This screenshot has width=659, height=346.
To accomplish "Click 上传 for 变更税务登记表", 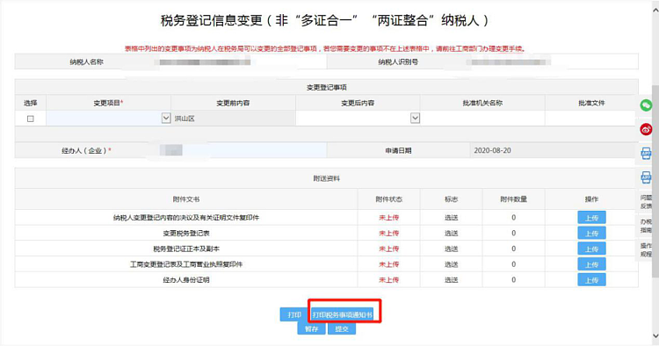I will (591, 233).
